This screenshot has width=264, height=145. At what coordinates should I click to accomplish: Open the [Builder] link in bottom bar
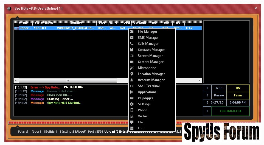tap(50, 132)
